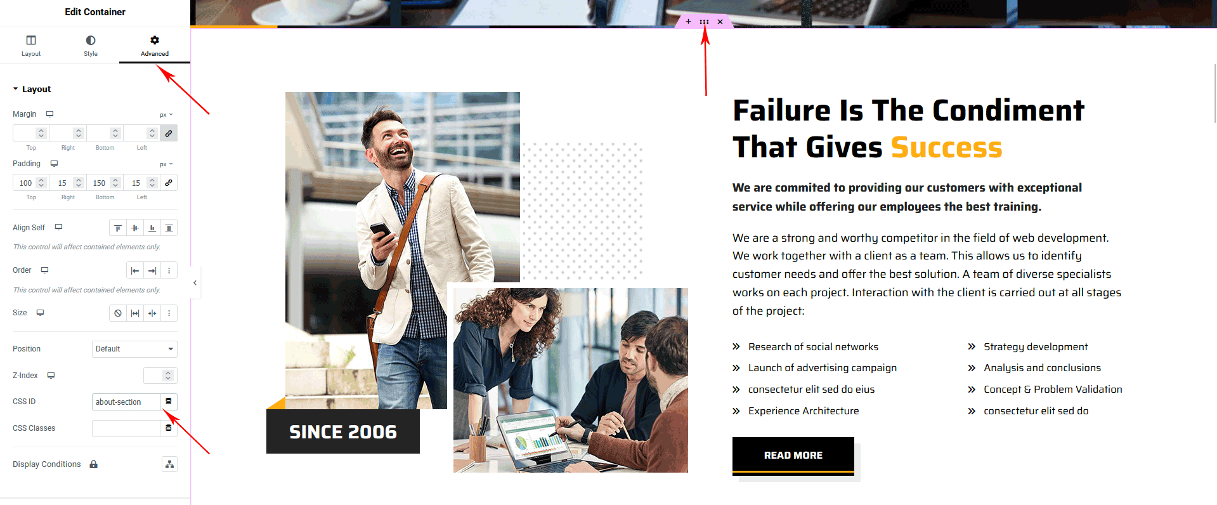Open the Margin px unit dropdown
Viewport: 1217px width, 505px height.
pyautogui.click(x=166, y=115)
